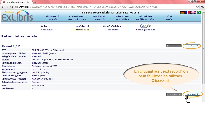Open Kosár basket menu item
The image size is (205, 115).
169,19
